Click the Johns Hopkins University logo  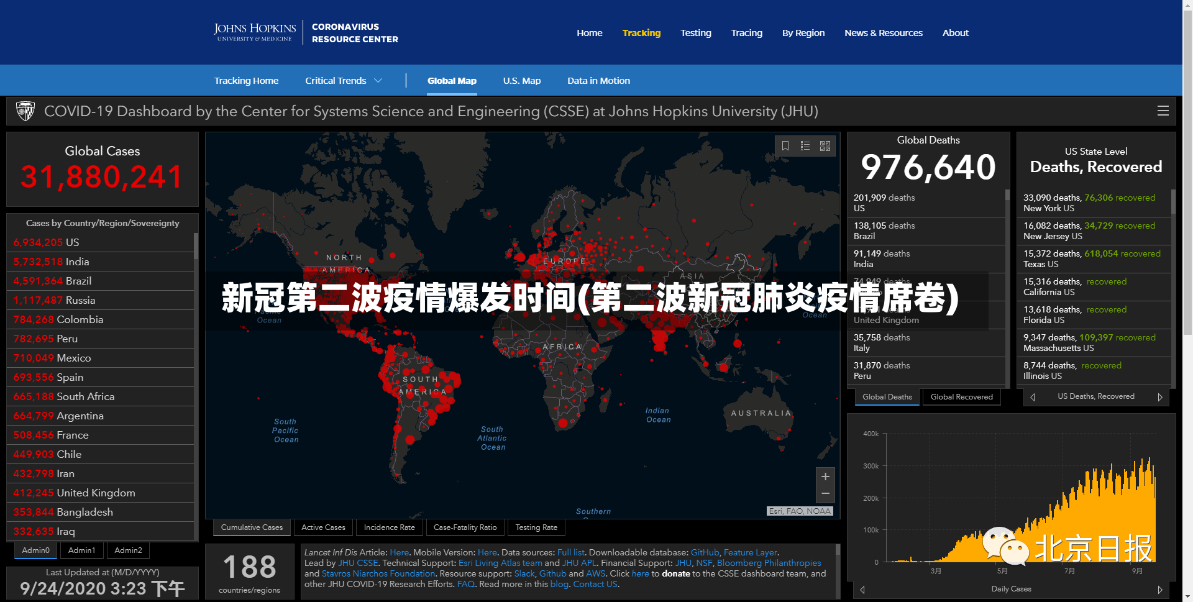[255, 32]
